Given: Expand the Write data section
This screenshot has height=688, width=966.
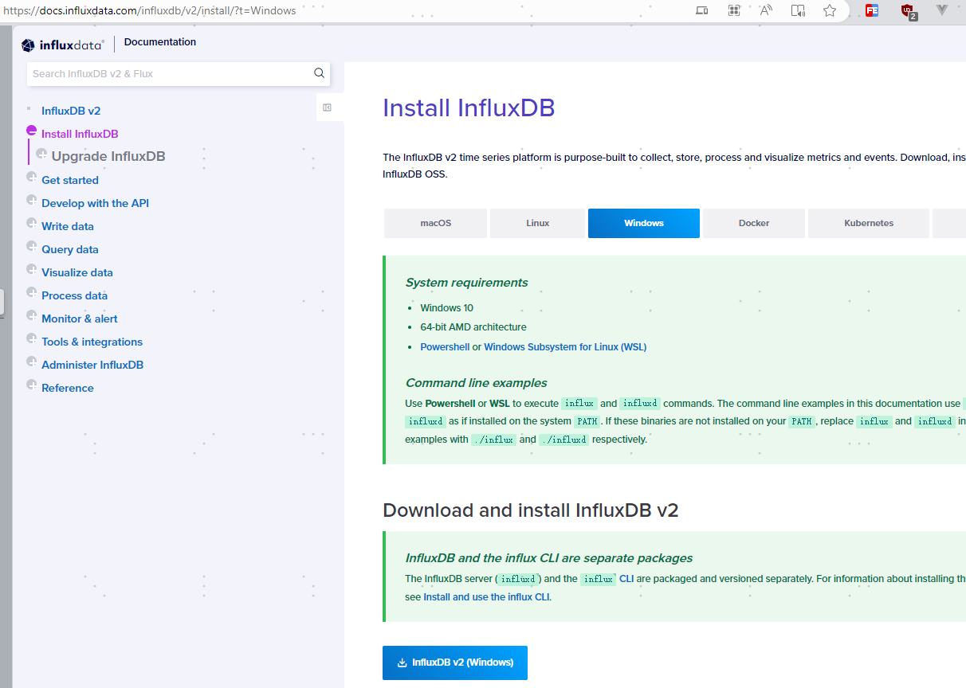Looking at the screenshot, I should pyautogui.click(x=67, y=225).
